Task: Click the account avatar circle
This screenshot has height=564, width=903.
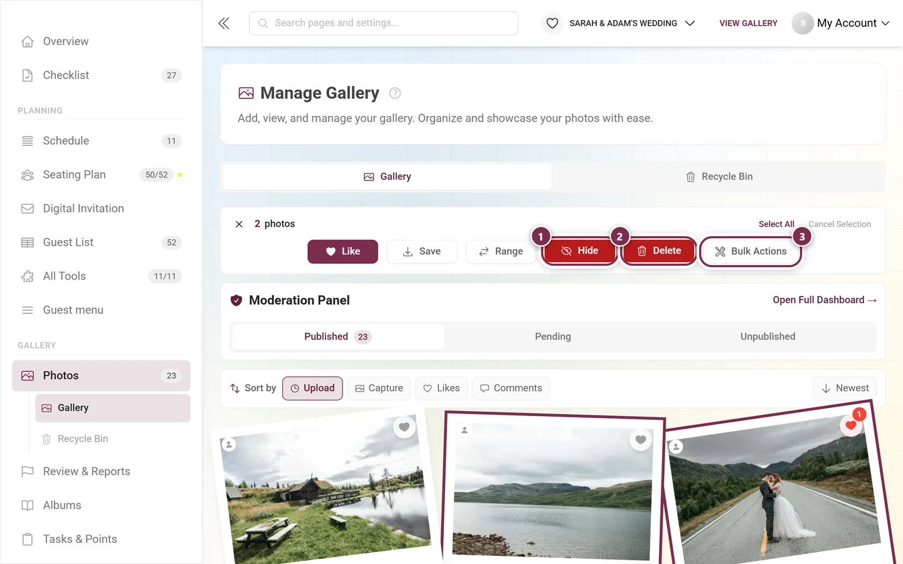Action: [x=803, y=23]
